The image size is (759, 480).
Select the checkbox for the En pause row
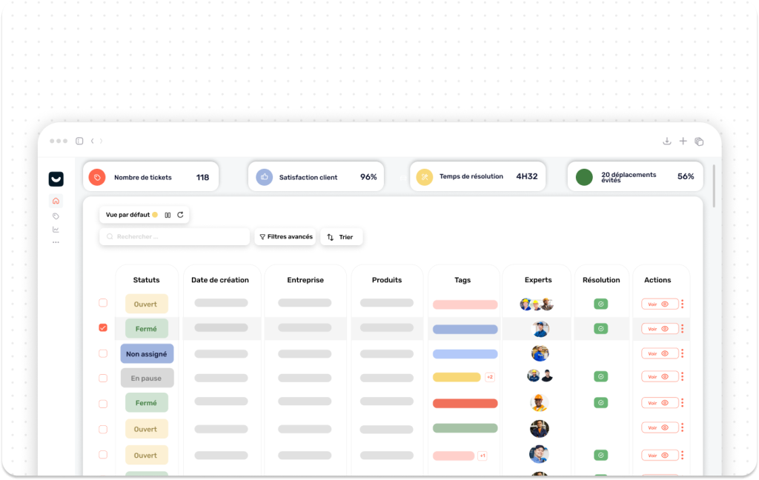pos(103,378)
